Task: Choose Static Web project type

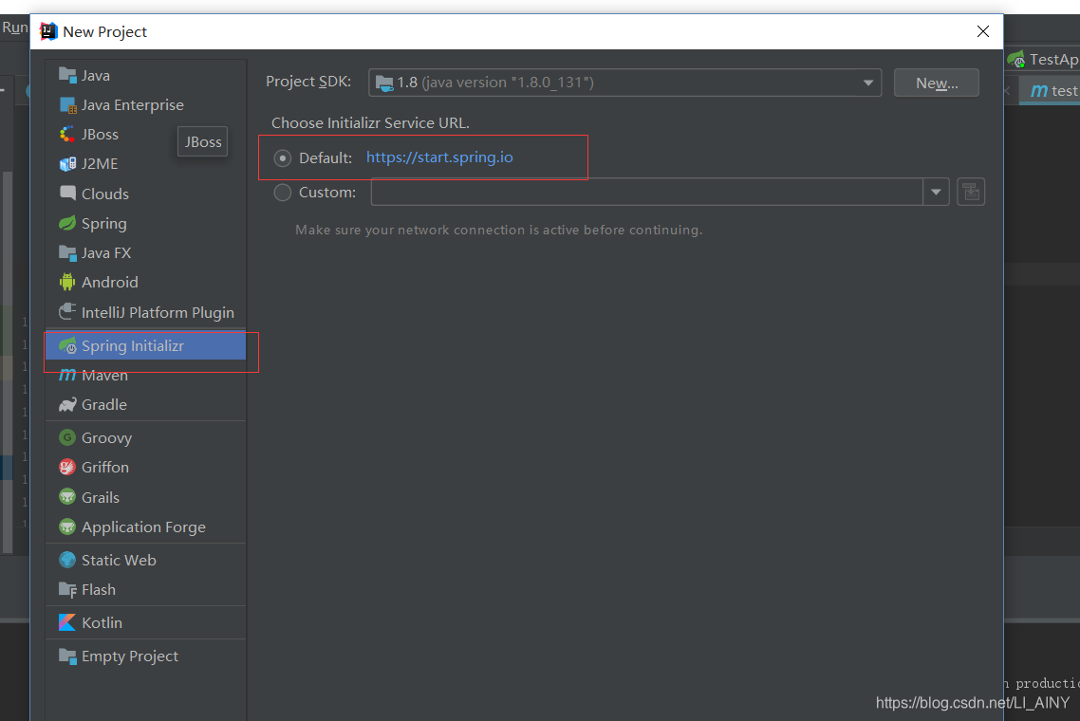Action: click(x=145, y=560)
